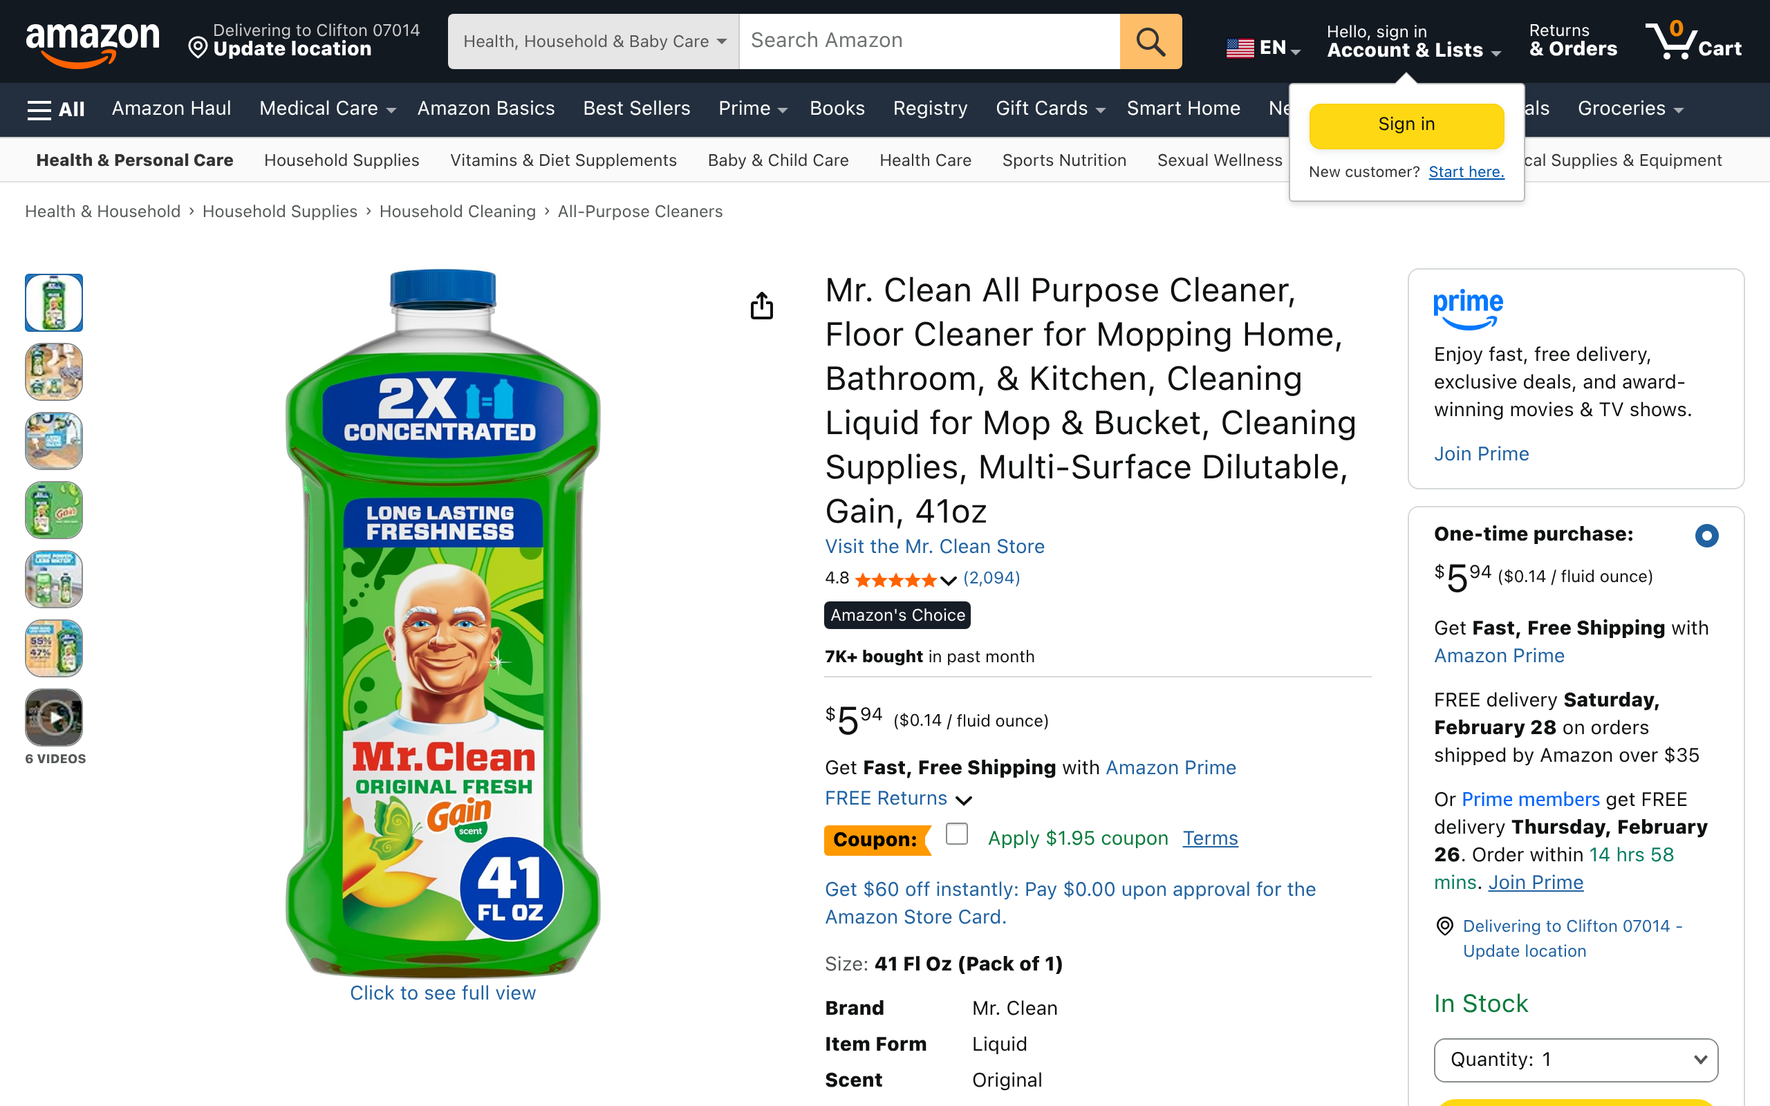Check the Apply $1.95 coupon checkbox
This screenshot has height=1106, width=1770.
956,834
